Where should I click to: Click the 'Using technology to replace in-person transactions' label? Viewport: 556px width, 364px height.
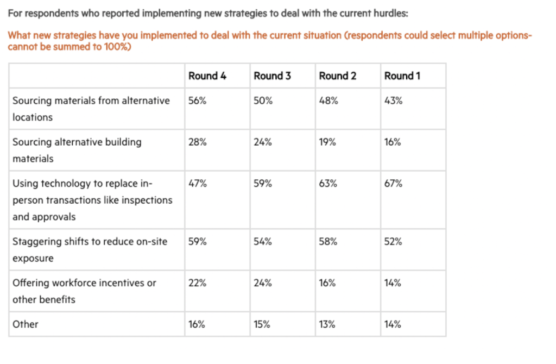[x=92, y=200]
